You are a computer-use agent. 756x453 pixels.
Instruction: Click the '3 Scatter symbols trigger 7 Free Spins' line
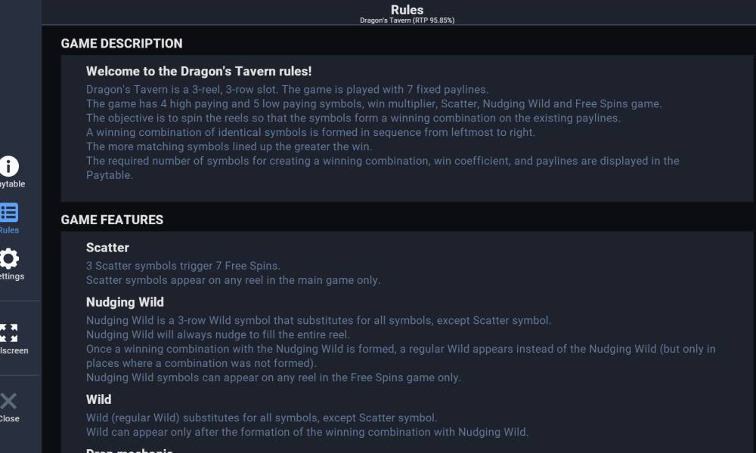pyautogui.click(x=183, y=266)
